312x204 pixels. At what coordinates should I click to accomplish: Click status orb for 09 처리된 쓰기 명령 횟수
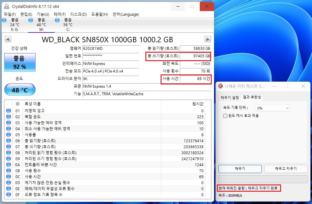(9, 159)
